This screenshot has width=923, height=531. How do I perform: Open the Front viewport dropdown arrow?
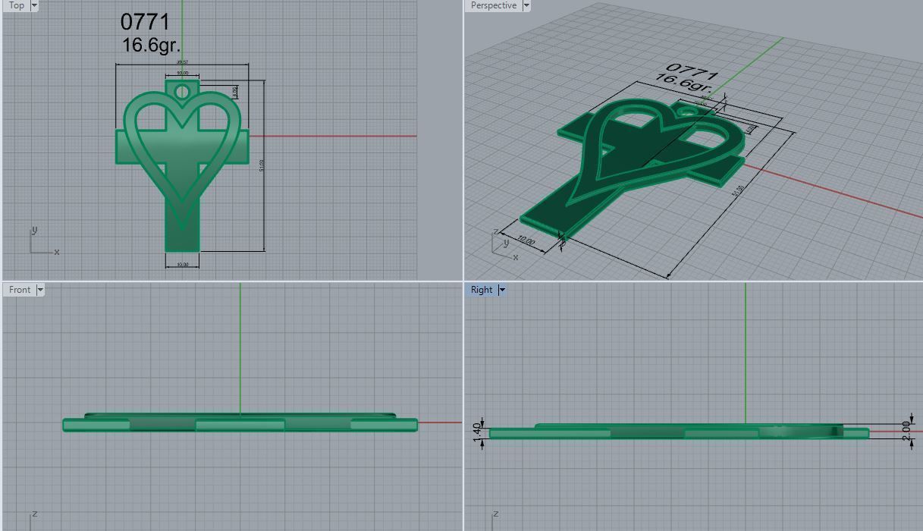(x=40, y=290)
